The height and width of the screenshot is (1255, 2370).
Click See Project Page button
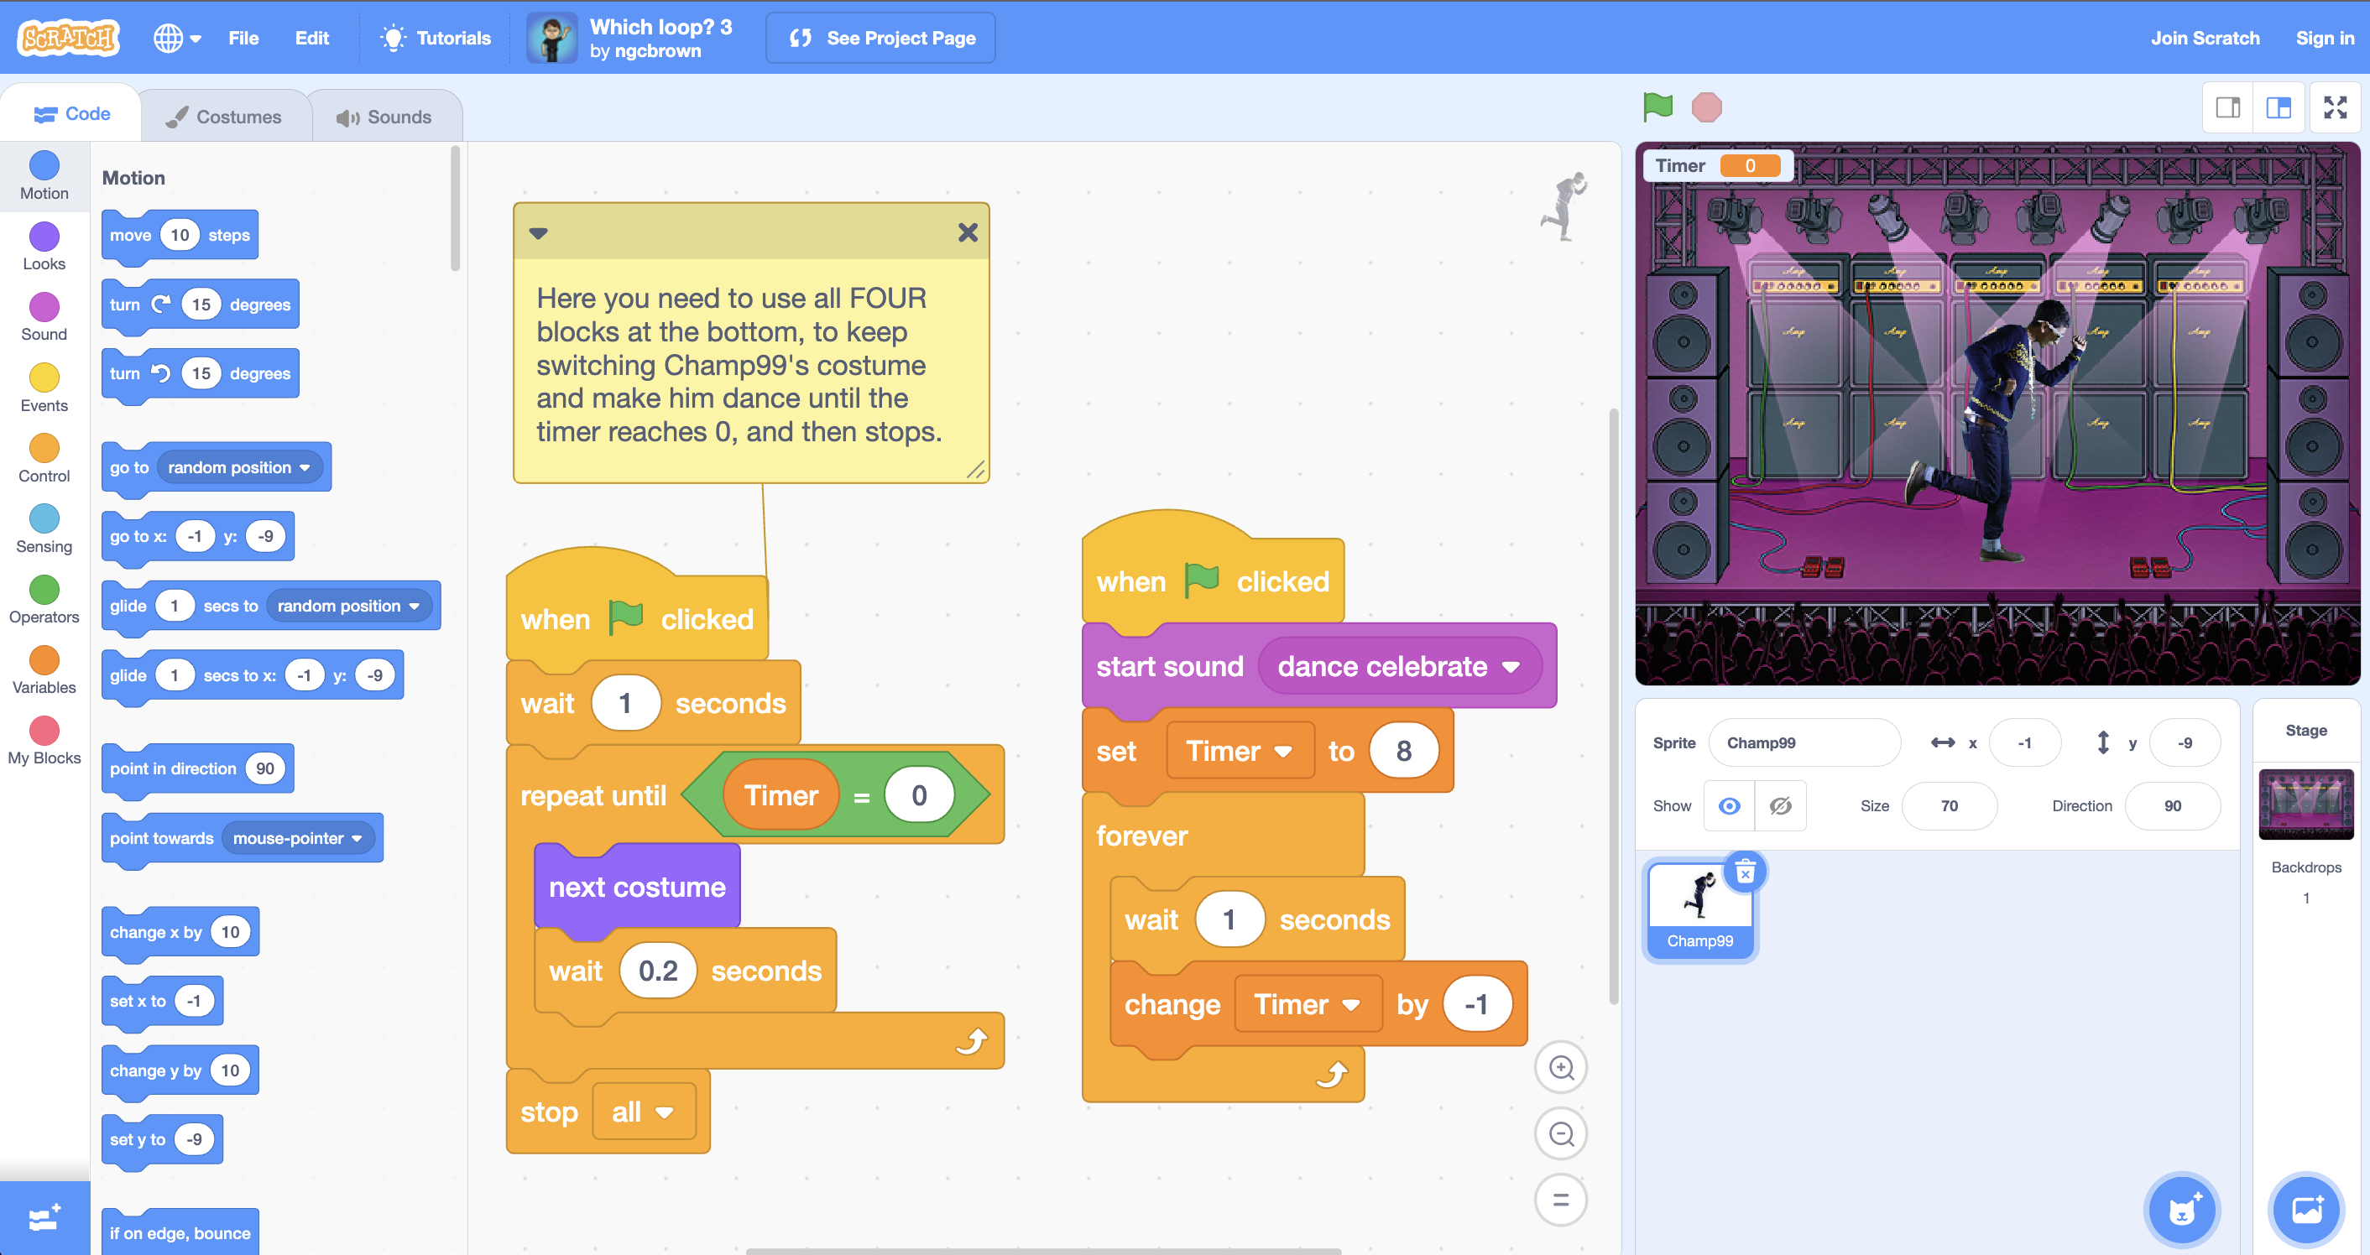(880, 38)
